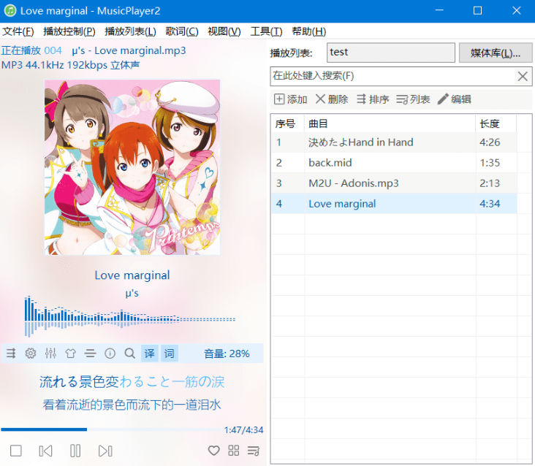Screen dimensions: 535x466
Task: Show song information icon
Action: tap(110, 354)
